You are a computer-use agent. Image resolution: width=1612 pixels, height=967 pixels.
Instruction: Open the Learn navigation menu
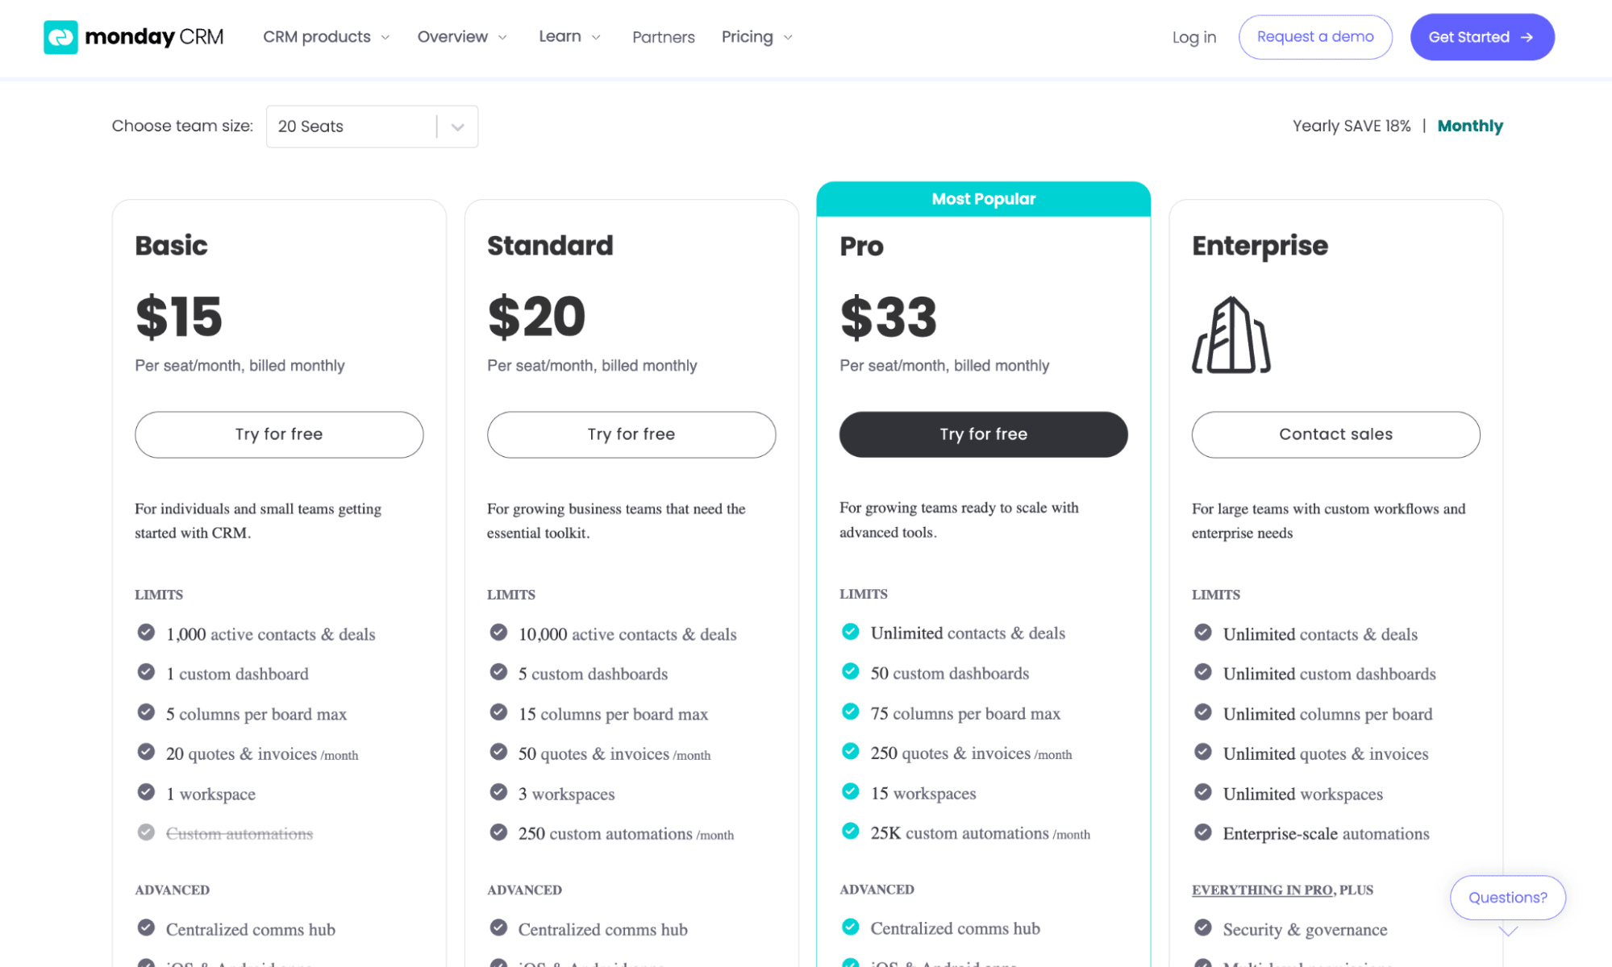[x=569, y=37]
